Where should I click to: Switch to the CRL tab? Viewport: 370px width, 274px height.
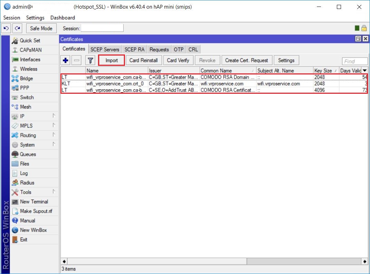click(x=193, y=50)
